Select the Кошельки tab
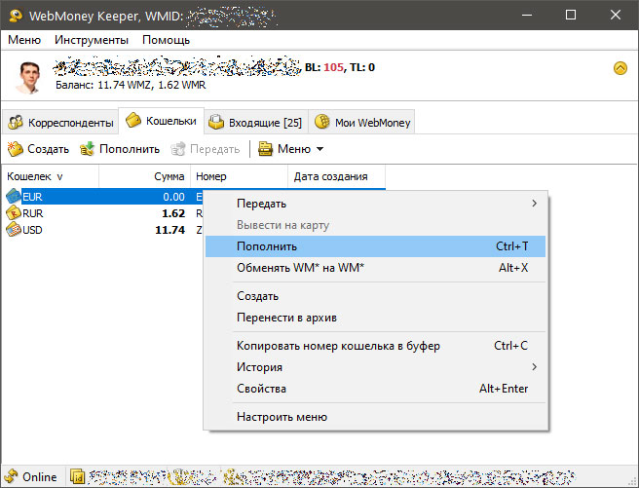639x488 pixels. point(161,121)
